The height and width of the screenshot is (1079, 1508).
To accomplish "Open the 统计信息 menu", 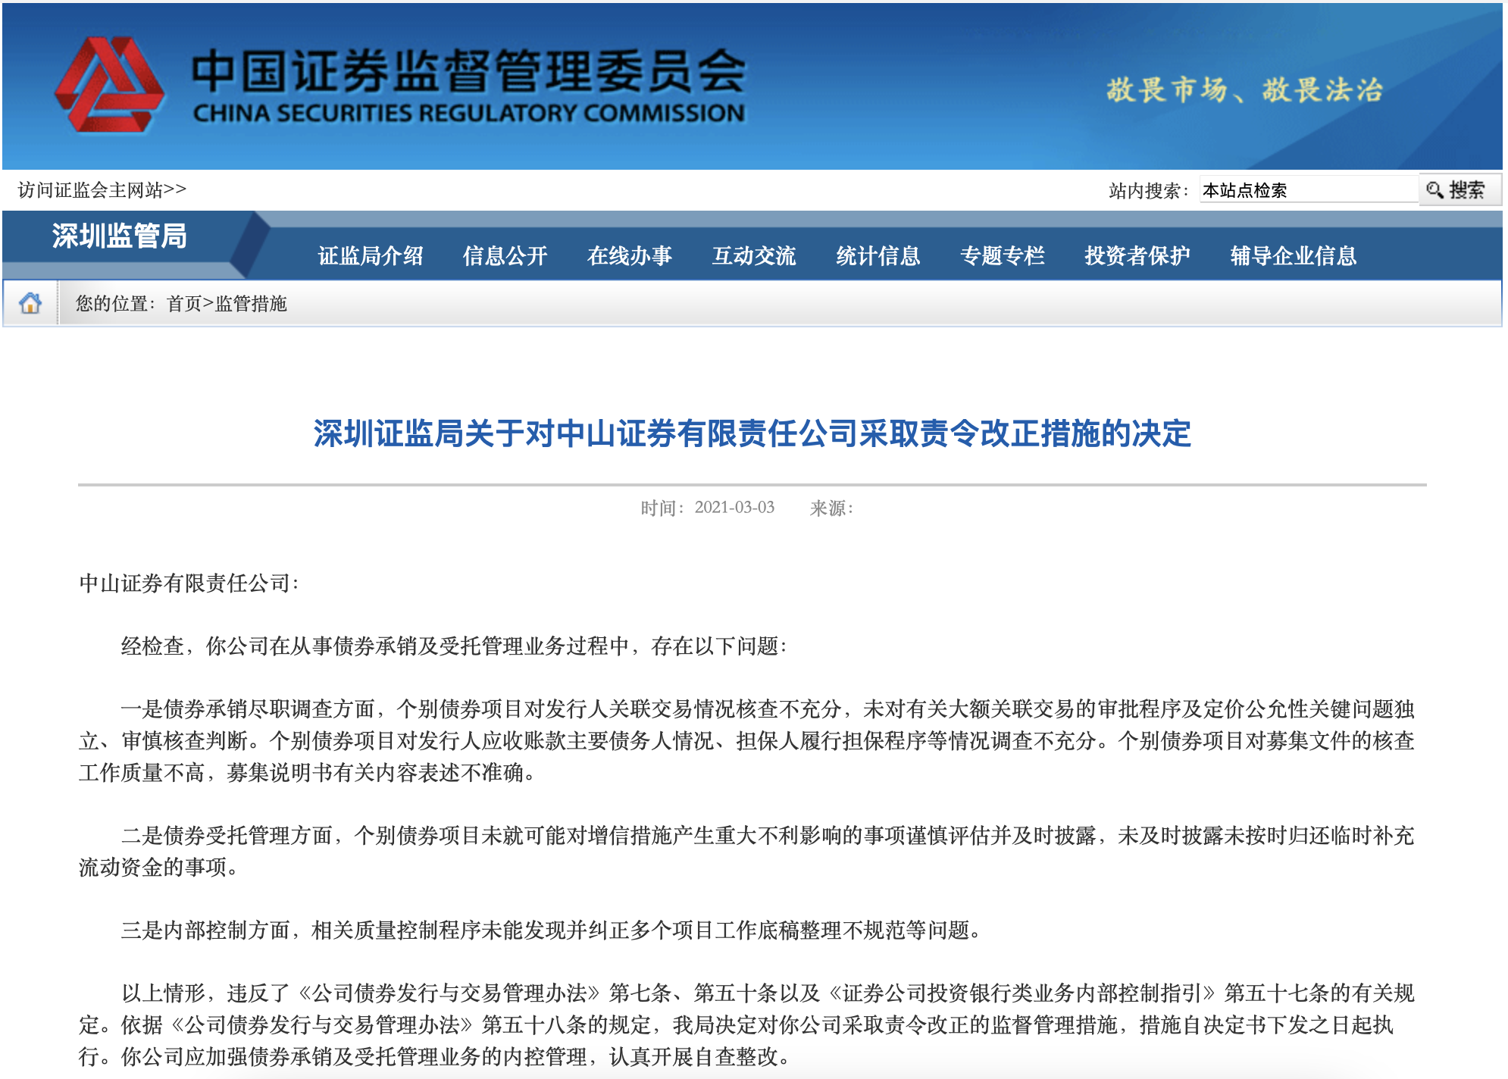I will [x=878, y=255].
